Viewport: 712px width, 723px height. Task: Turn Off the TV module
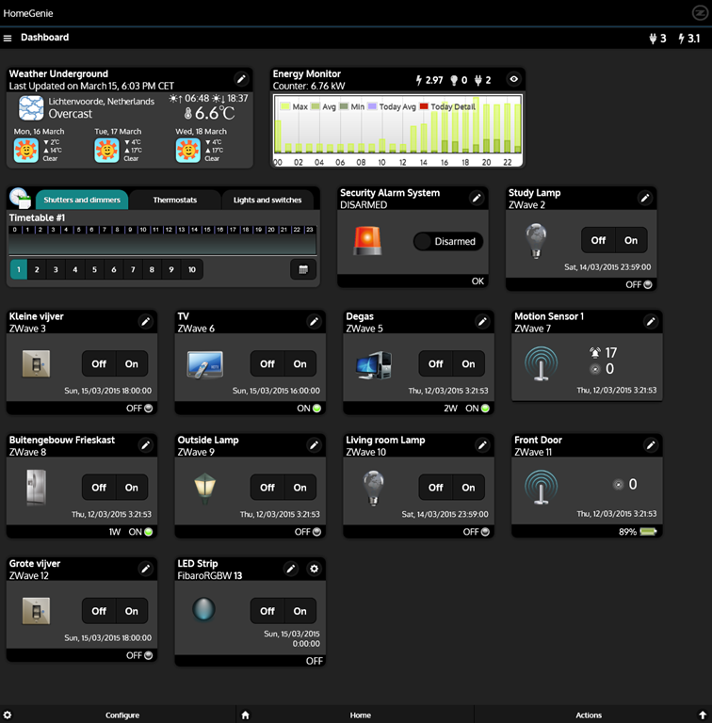(x=267, y=363)
